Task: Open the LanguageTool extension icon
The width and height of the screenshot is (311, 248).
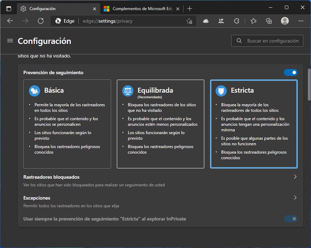Action: click(221, 21)
